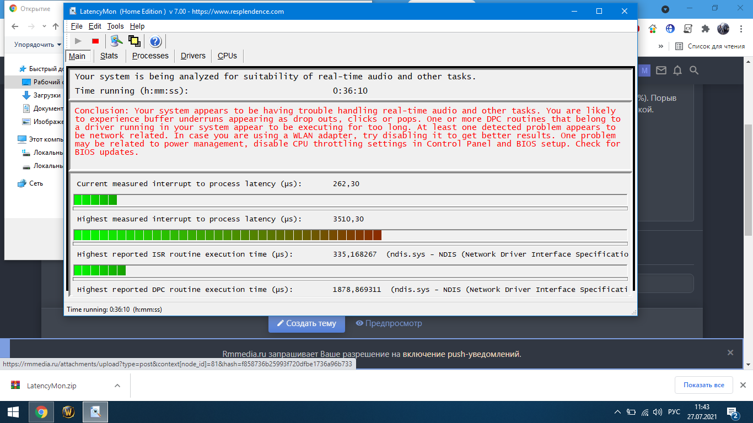
Task: Open the forum search magnifier icon
Action: click(694, 70)
